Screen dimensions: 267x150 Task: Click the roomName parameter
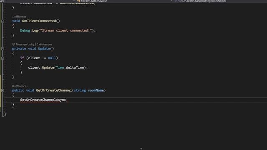pos(96,90)
